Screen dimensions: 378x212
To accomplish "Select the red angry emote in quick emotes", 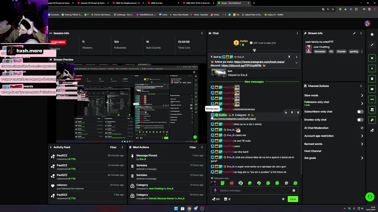I will click(232, 183).
